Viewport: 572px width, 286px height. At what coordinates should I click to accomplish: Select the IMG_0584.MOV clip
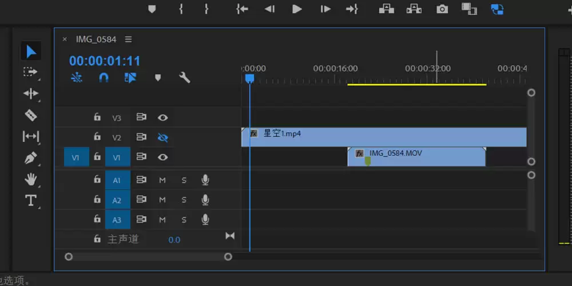pyautogui.click(x=416, y=157)
